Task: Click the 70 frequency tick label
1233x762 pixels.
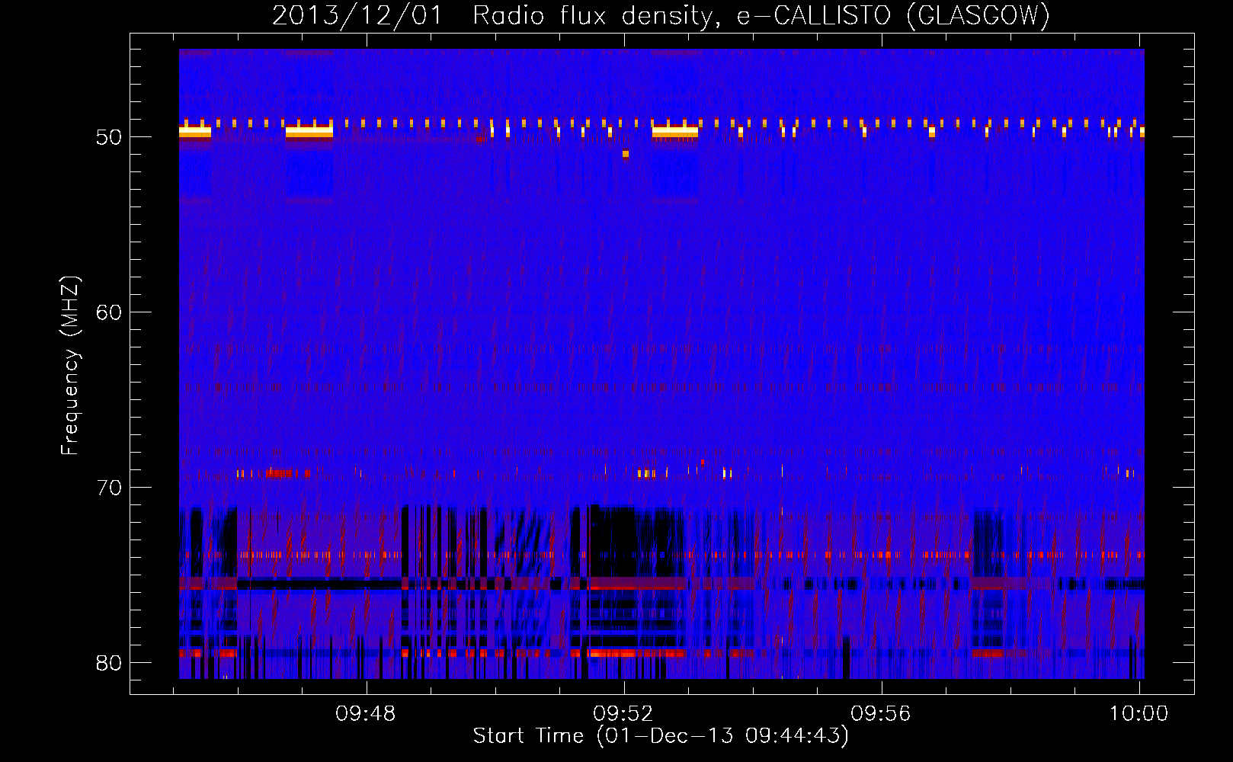Action: pos(109,488)
